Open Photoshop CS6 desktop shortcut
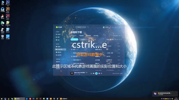 pos(8,3)
